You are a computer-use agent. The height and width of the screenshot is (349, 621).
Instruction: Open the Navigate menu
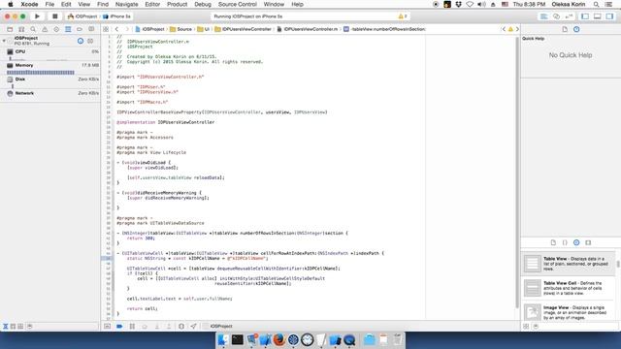click(x=126, y=4)
